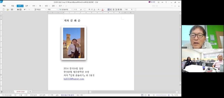Open the style dropdown showing 바탕글
224x98 pixels.
click(x=41, y=10)
